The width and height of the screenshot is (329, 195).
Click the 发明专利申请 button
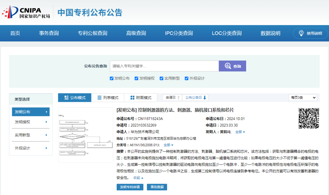point(130,187)
